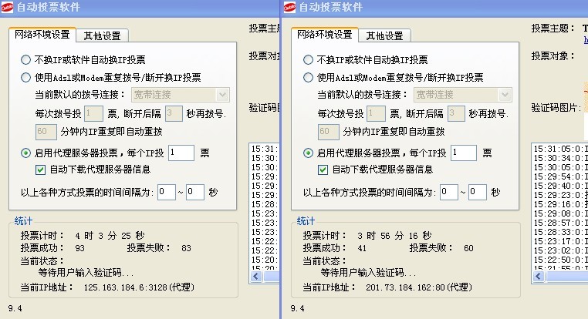This screenshot has height=319, width=588.
Task: Click log entry '15:31:05:0' in right window
Action: [561, 149]
